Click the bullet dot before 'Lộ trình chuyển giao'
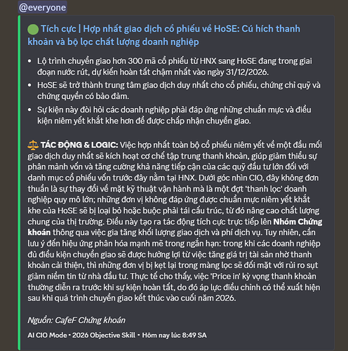This screenshot has height=351, width=348. pyautogui.click(x=29, y=61)
